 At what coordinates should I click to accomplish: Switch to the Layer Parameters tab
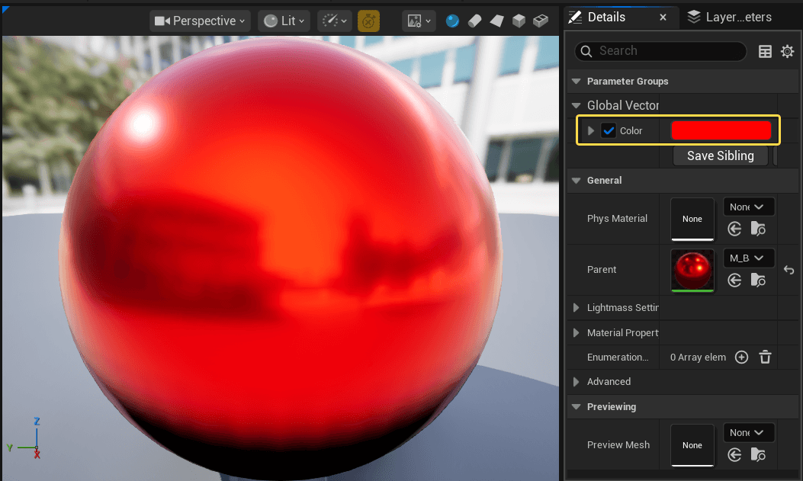click(729, 17)
